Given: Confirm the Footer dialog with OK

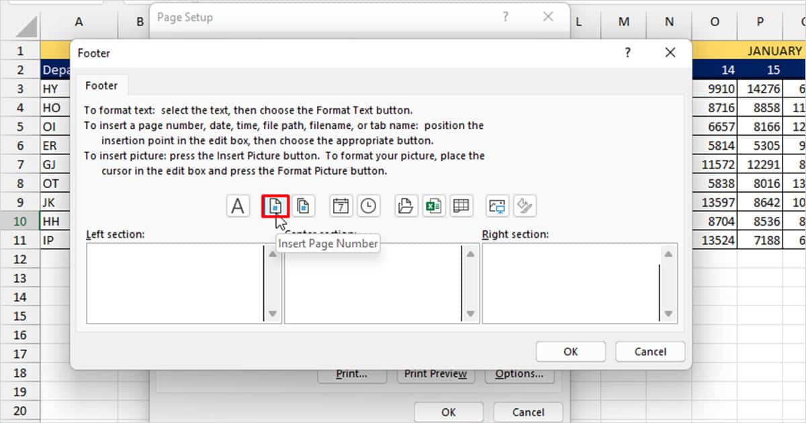Looking at the screenshot, I should tap(571, 351).
